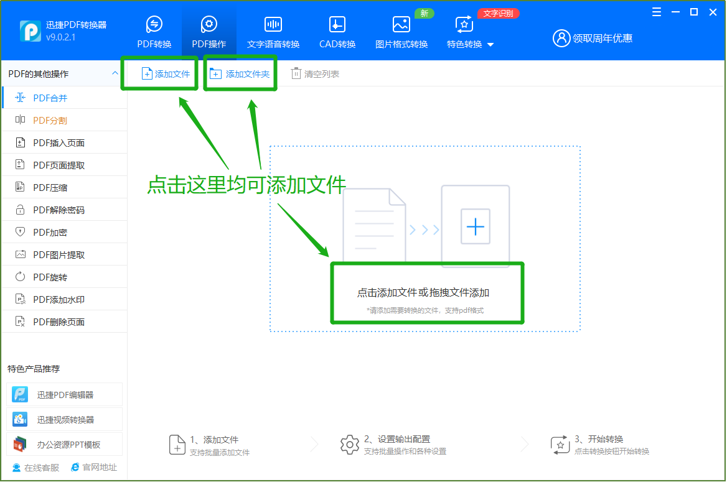
Task: Expand the 特色转换 dropdown arrow
Action: (490, 45)
